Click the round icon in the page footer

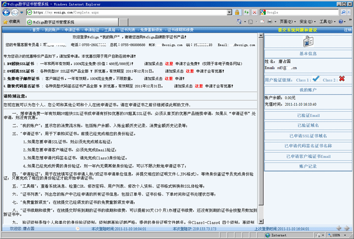coord(77,229)
